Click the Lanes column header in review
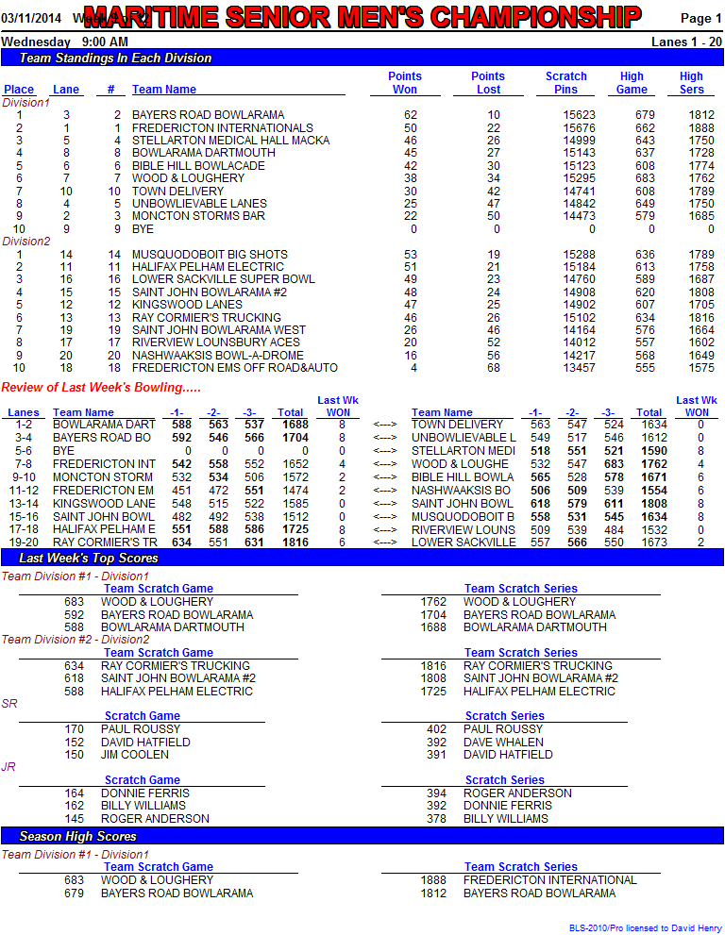 [x=24, y=412]
